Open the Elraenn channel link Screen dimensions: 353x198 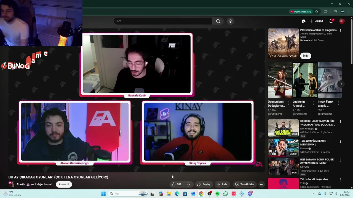[x=304, y=148]
